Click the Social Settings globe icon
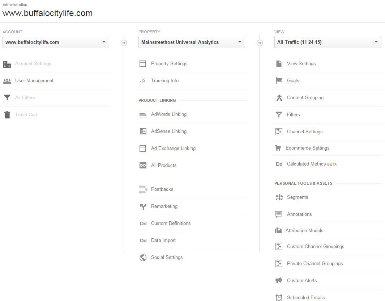This screenshot has height=301, width=385. click(143, 257)
